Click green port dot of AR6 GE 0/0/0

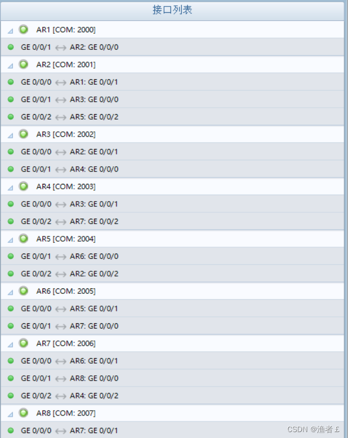pyautogui.click(x=11, y=308)
